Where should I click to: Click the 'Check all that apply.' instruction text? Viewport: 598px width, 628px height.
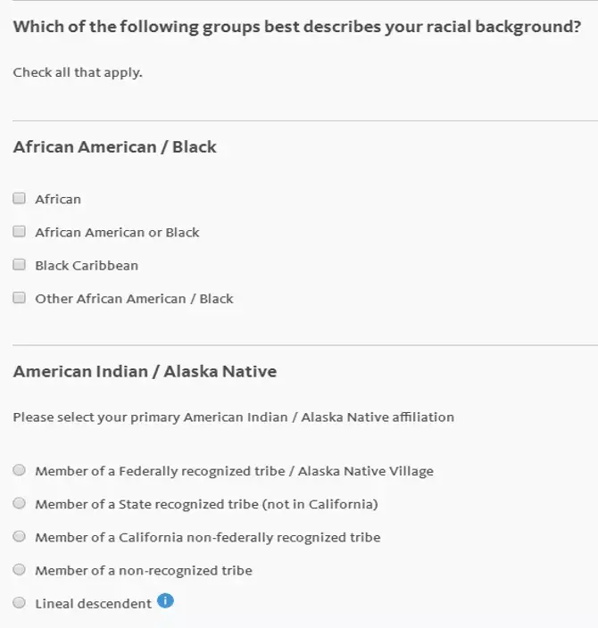tap(78, 72)
